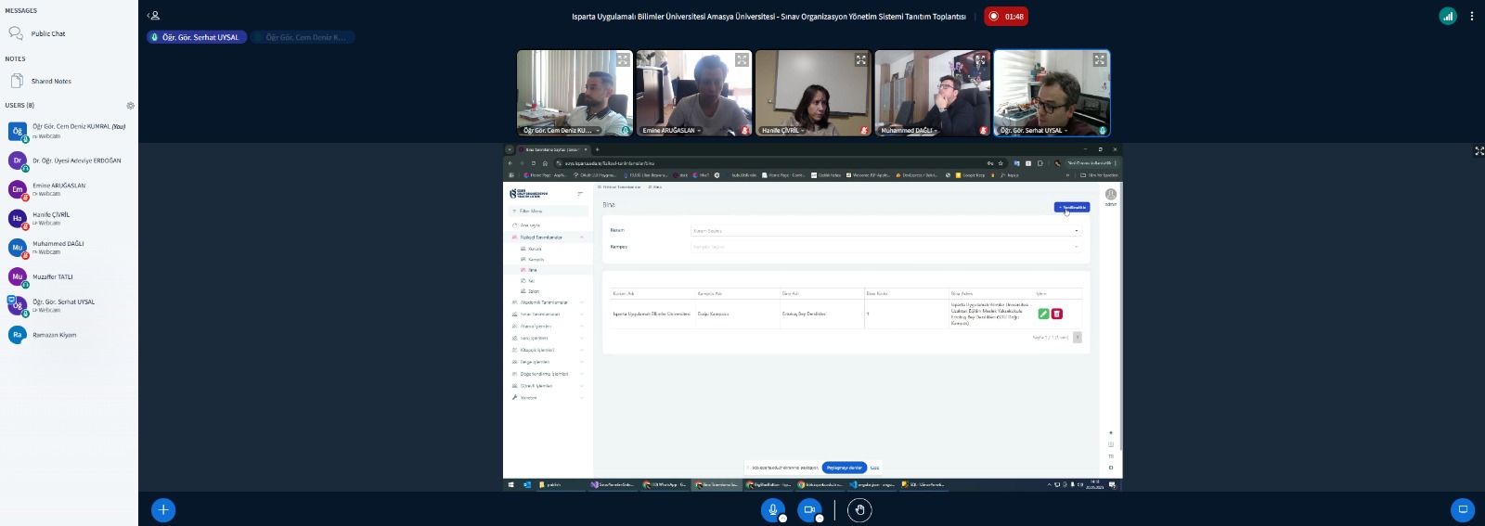Click the restore presentation button at bottom right
The width and height of the screenshot is (1485, 526).
1463,509
